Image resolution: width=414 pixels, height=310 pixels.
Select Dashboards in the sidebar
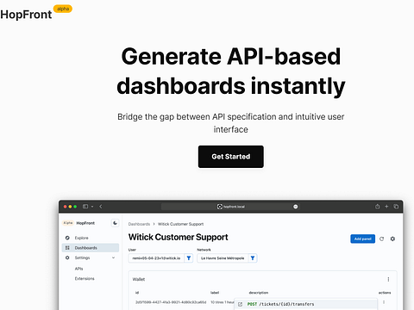click(91, 248)
